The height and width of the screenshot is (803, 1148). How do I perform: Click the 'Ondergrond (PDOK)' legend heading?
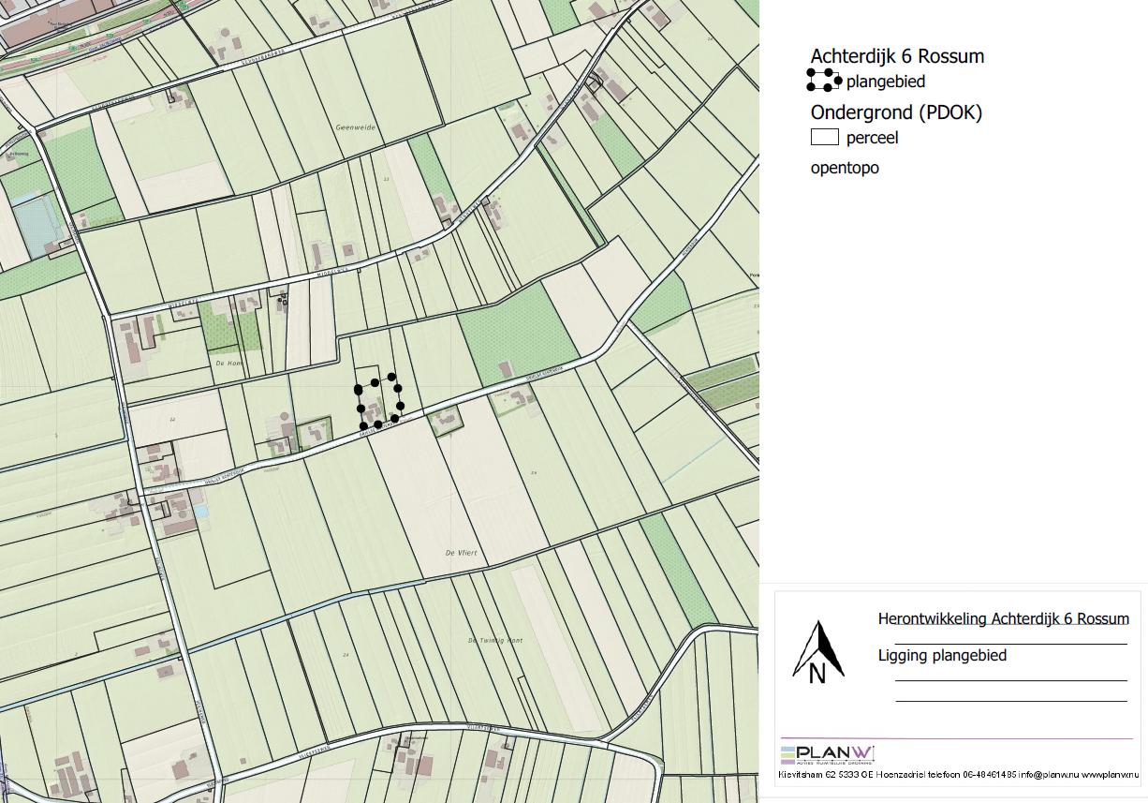(895, 113)
